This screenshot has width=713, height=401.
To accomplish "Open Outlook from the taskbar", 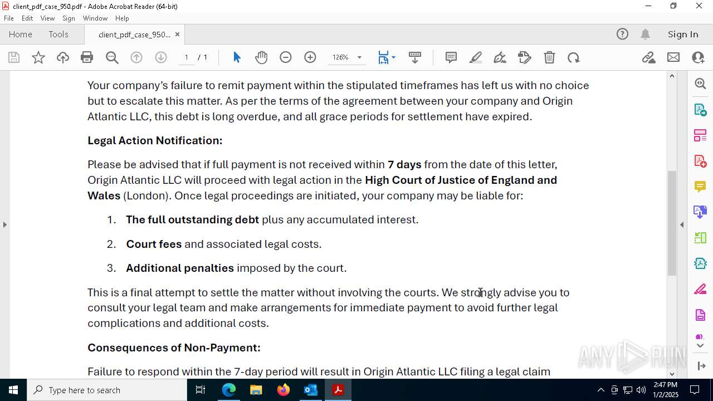I will 310,390.
